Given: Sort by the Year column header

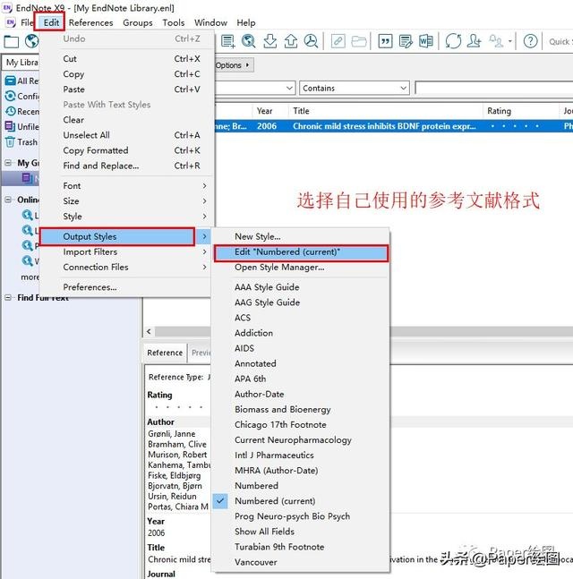Looking at the screenshot, I should (270, 111).
